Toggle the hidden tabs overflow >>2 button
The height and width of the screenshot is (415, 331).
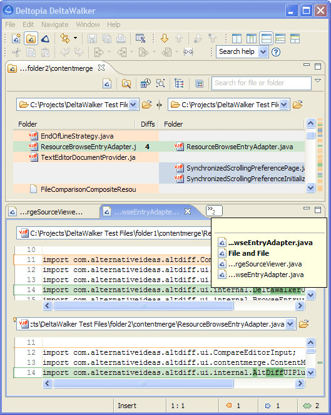[214, 211]
